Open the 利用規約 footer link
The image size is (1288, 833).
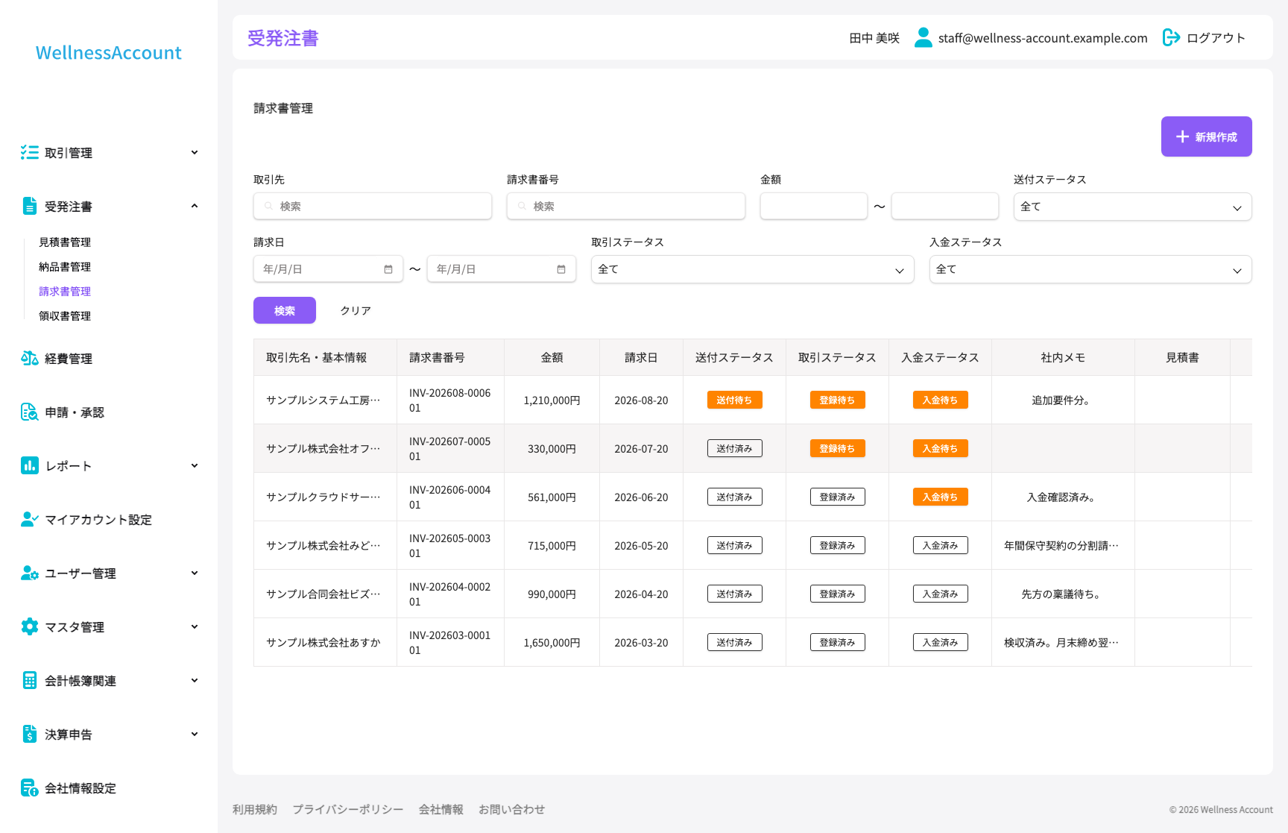point(255,809)
